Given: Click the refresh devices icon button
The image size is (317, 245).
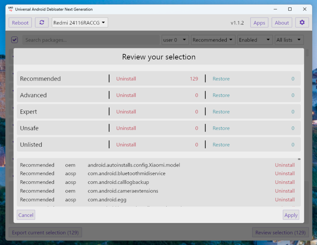Looking at the screenshot, I should point(42,23).
